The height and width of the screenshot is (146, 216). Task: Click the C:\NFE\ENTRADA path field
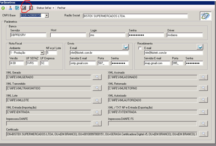48,112
